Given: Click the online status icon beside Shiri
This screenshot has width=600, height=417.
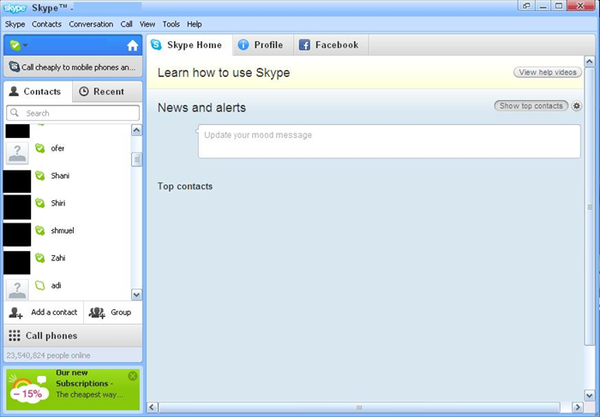Looking at the screenshot, I should [x=39, y=203].
